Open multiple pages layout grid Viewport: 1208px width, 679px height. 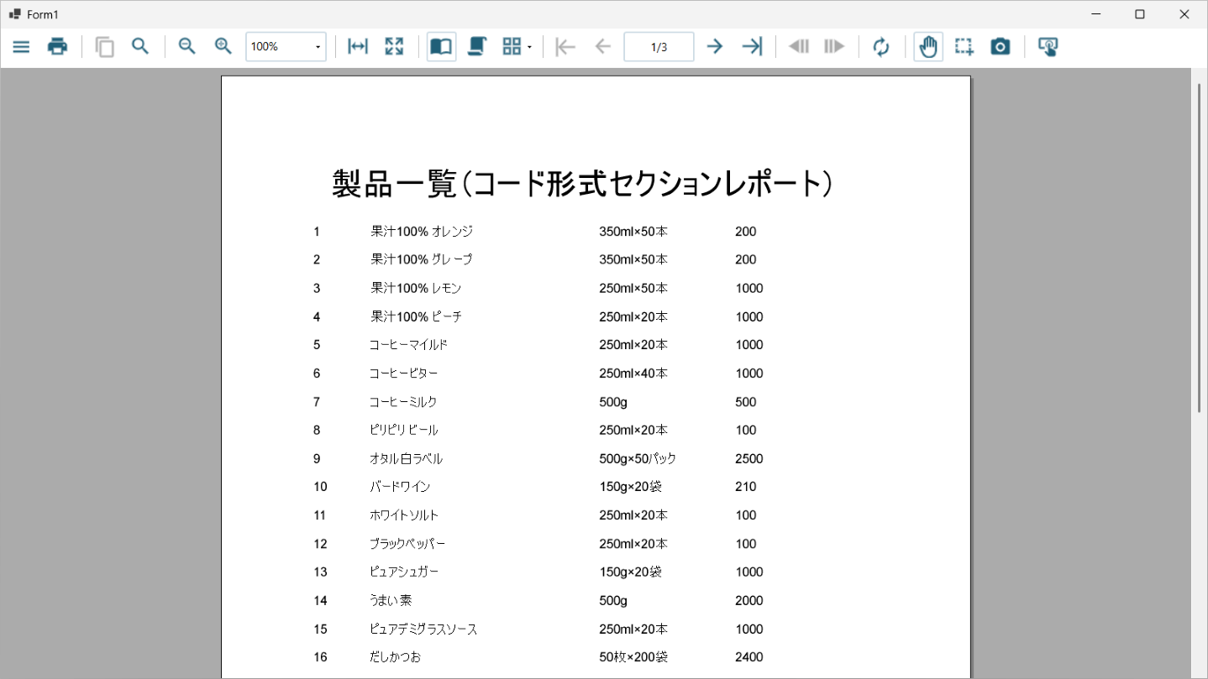click(x=512, y=47)
